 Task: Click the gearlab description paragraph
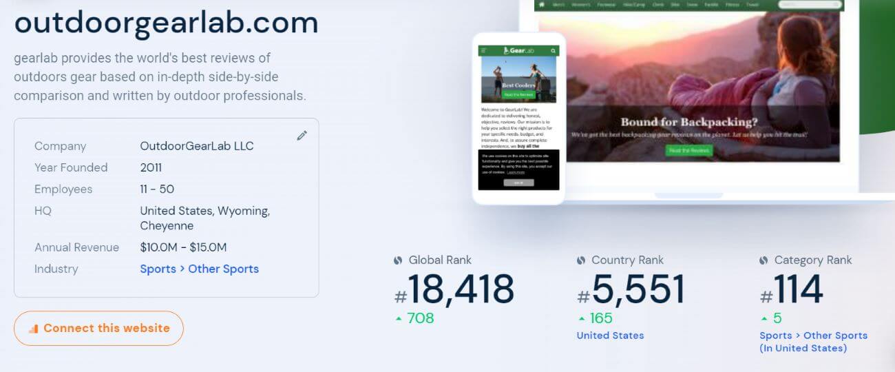[160, 76]
